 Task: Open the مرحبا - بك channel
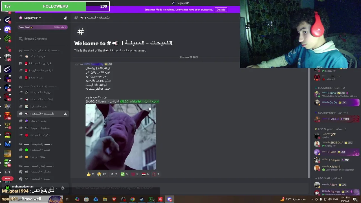pyautogui.click(x=42, y=56)
